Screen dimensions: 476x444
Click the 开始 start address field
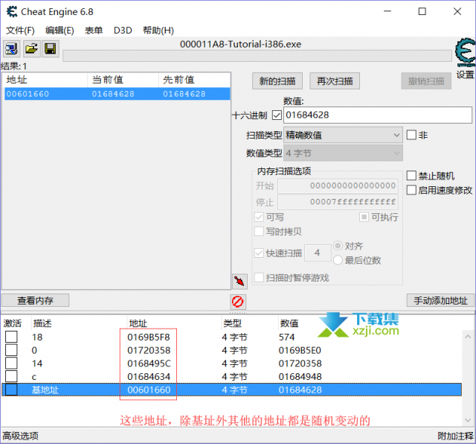(x=338, y=185)
